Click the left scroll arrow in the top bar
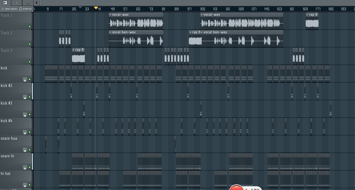Image resolution: width=355 pixels, height=190 pixels. pyautogui.click(x=36, y=3)
